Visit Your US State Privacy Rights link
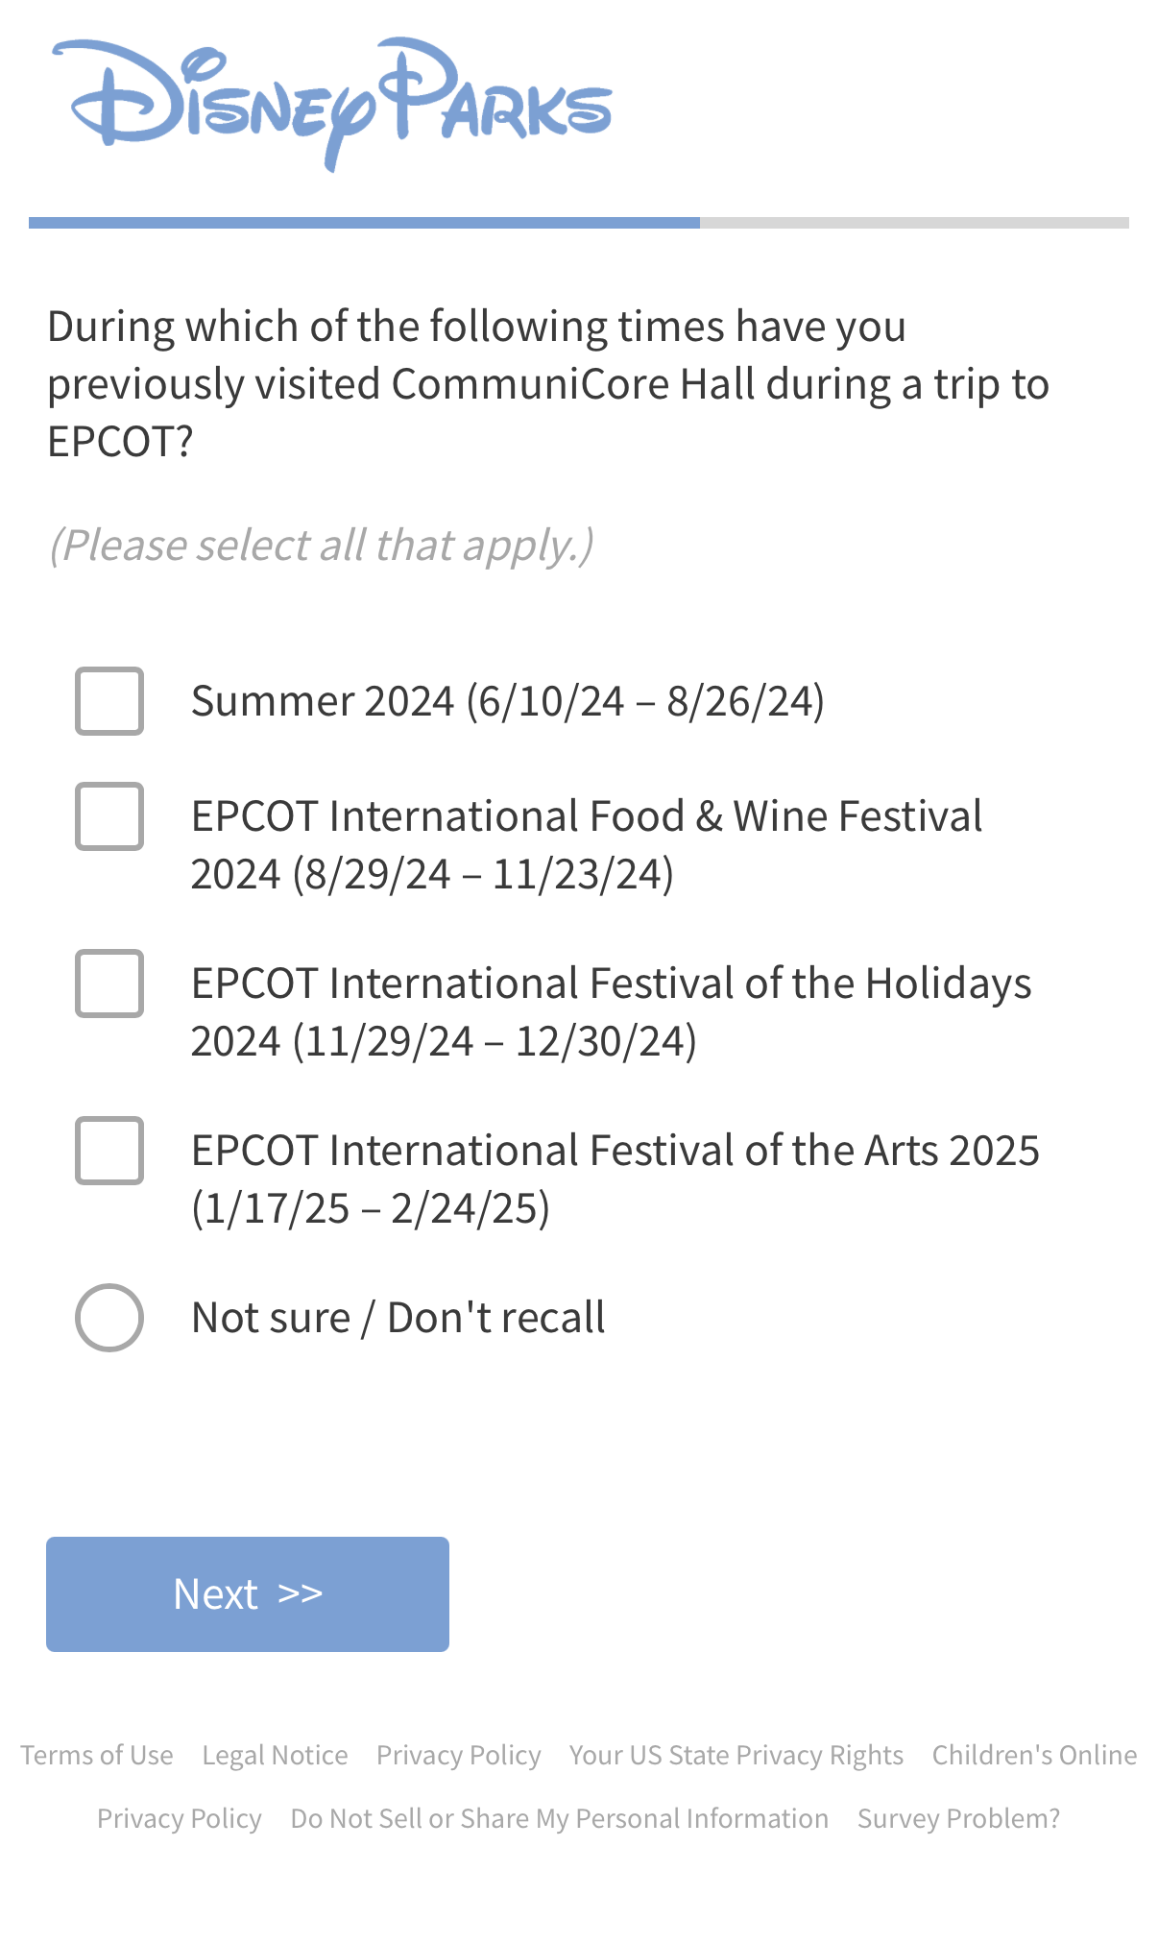Image resolution: width=1158 pixels, height=1944 pixels. [736, 1755]
